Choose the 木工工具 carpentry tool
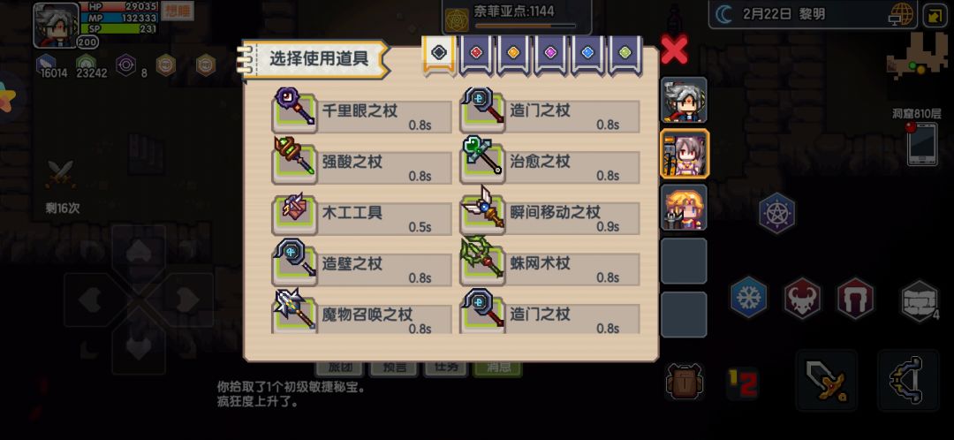 point(361,213)
